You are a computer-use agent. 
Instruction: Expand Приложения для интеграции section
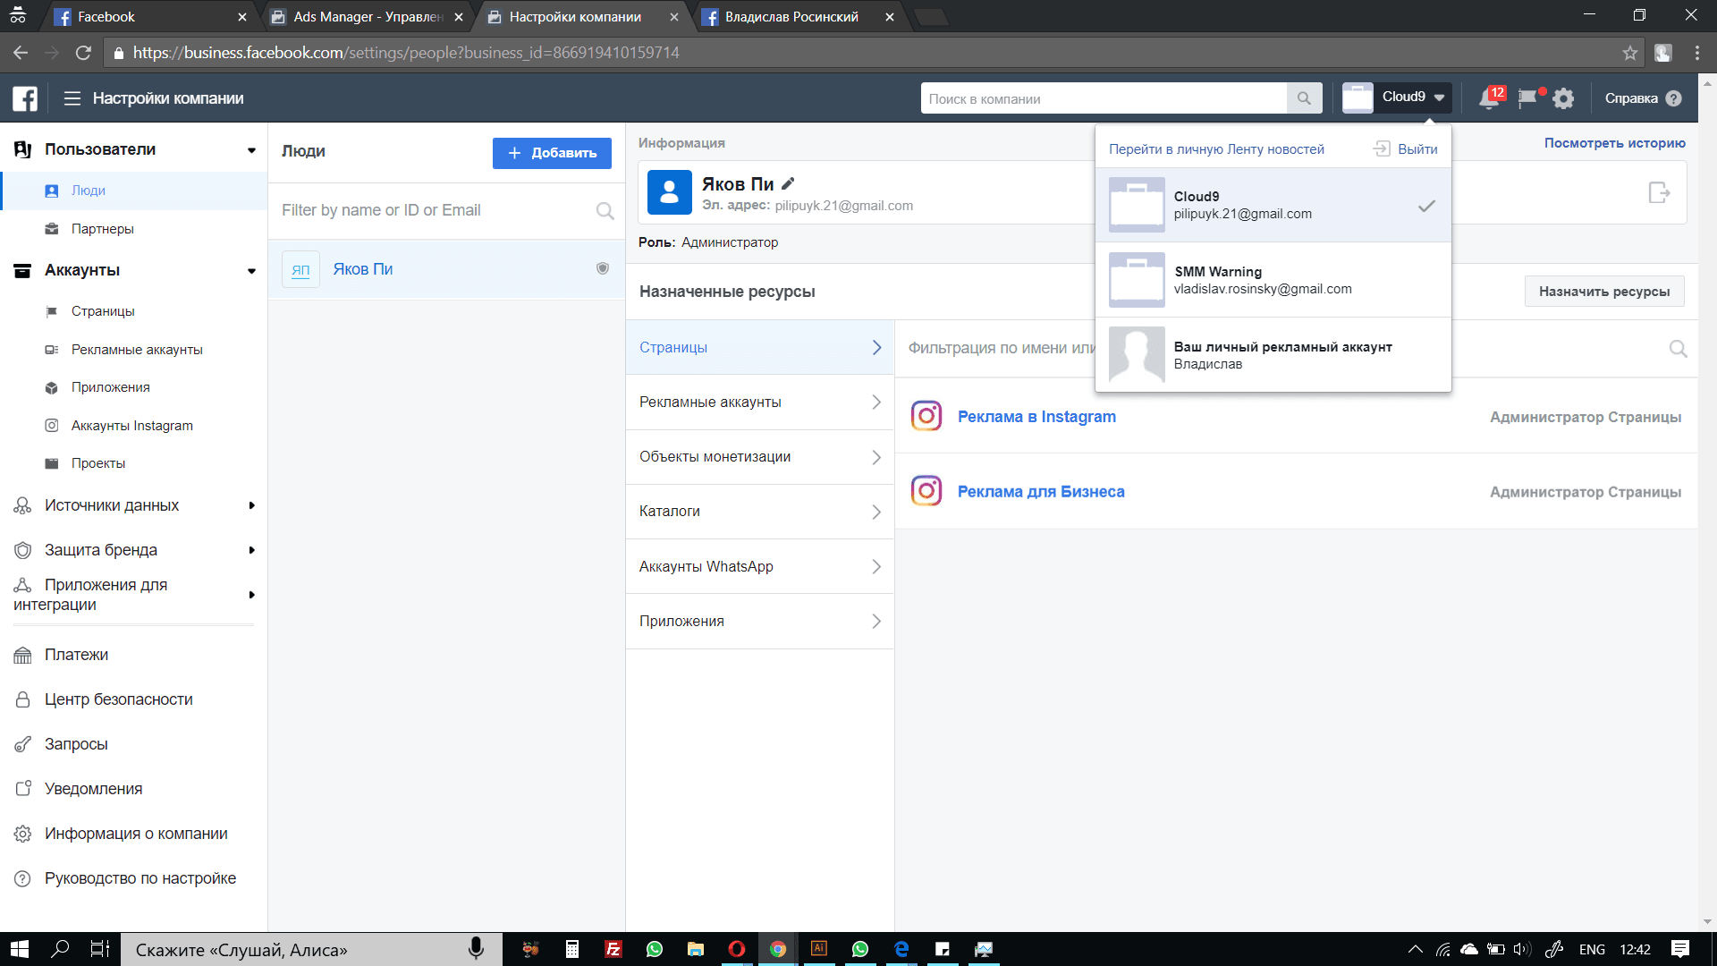tap(251, 595)
